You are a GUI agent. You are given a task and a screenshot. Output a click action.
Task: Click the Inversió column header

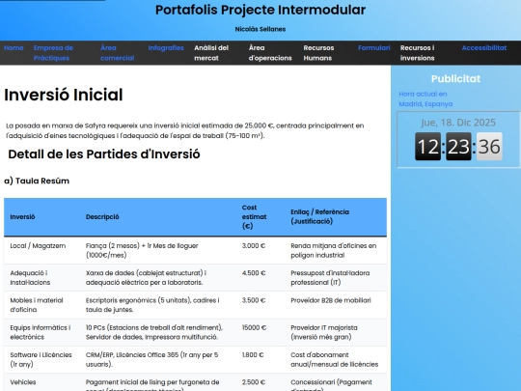(41, 217)
